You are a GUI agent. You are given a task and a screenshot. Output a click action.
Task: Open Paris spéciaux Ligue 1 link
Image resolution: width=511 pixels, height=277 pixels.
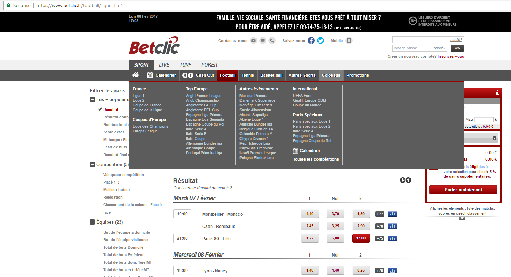click(312, 121)
